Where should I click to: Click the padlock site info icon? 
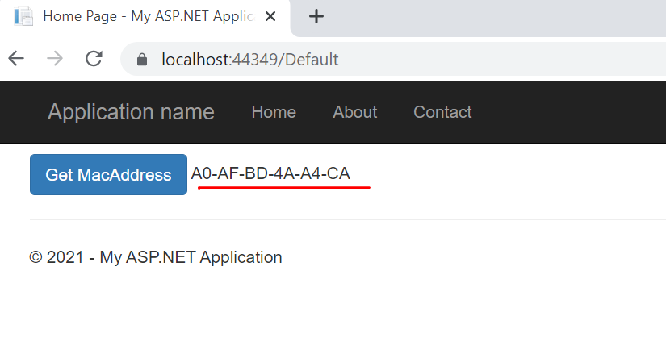tap(142, 60)
